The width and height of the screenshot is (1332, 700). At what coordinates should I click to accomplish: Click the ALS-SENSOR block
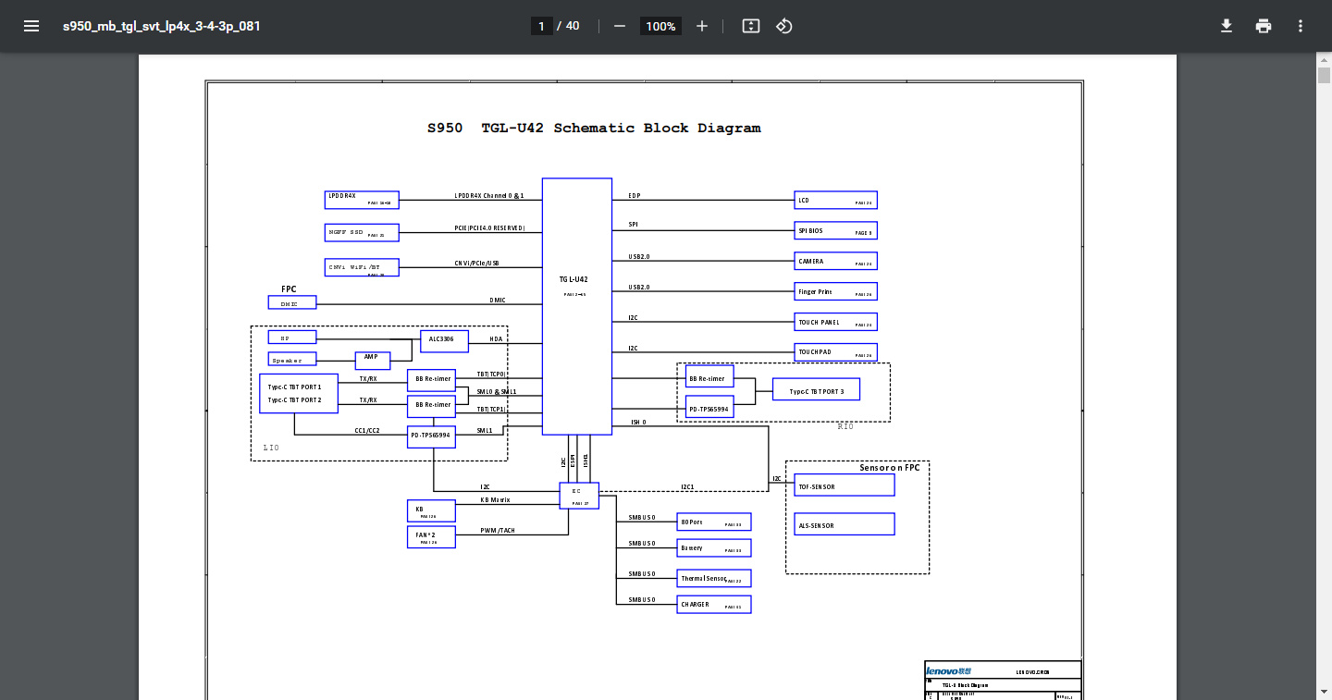tap(845, 524)
